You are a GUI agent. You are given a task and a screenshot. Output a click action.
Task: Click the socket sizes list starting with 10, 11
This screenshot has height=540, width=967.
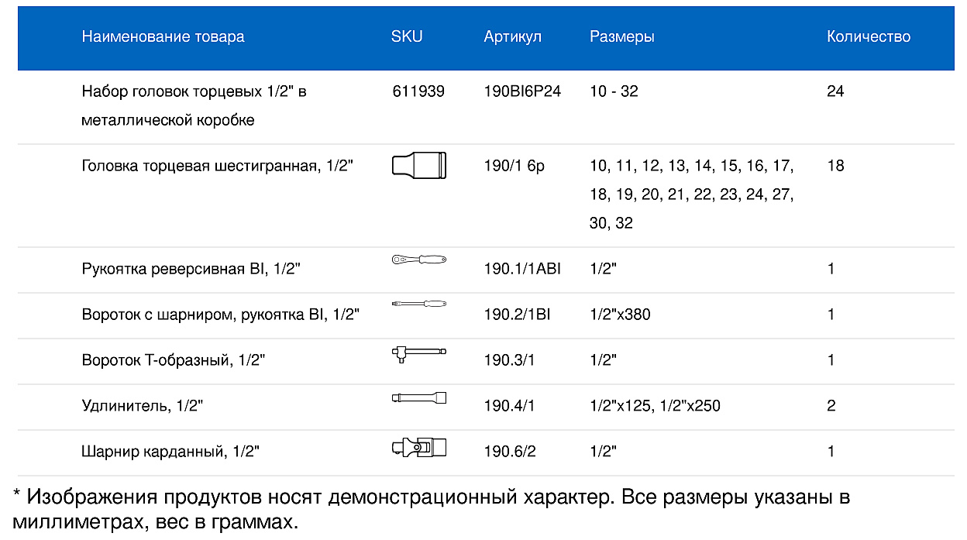[692, 194]
